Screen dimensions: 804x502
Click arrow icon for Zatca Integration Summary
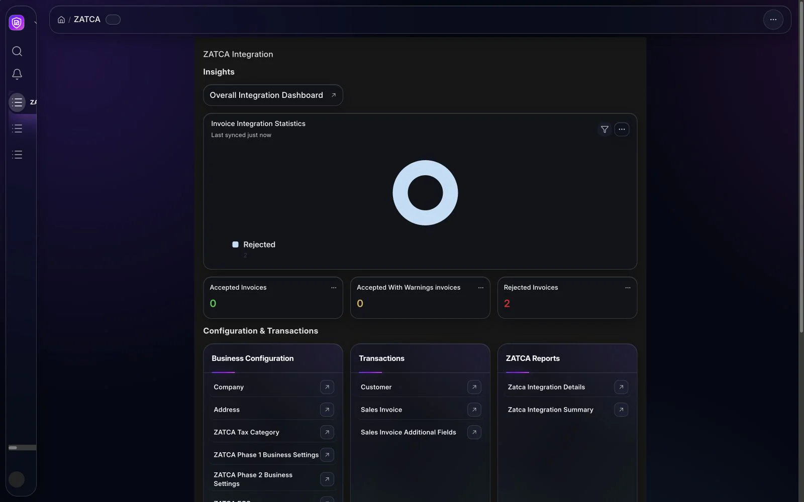(x=621, y=410)
